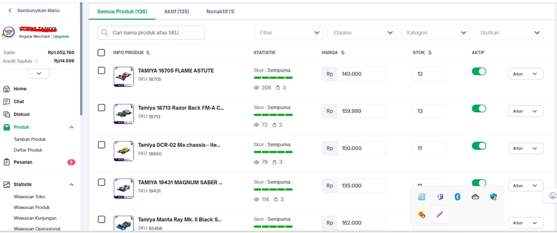The height and width of the screenshot is (233, 557).
Task: Click the green Upgrade link
Action: point(62,36)
